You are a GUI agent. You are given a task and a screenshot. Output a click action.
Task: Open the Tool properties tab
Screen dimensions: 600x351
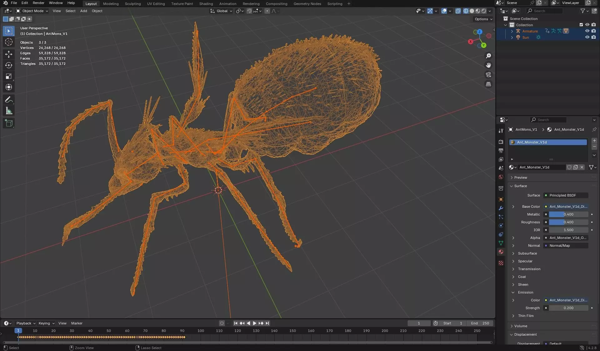point(501,130)
